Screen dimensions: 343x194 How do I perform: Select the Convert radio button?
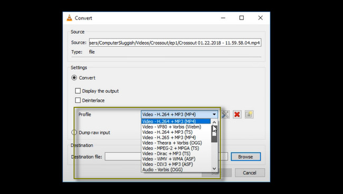[74, 78]
